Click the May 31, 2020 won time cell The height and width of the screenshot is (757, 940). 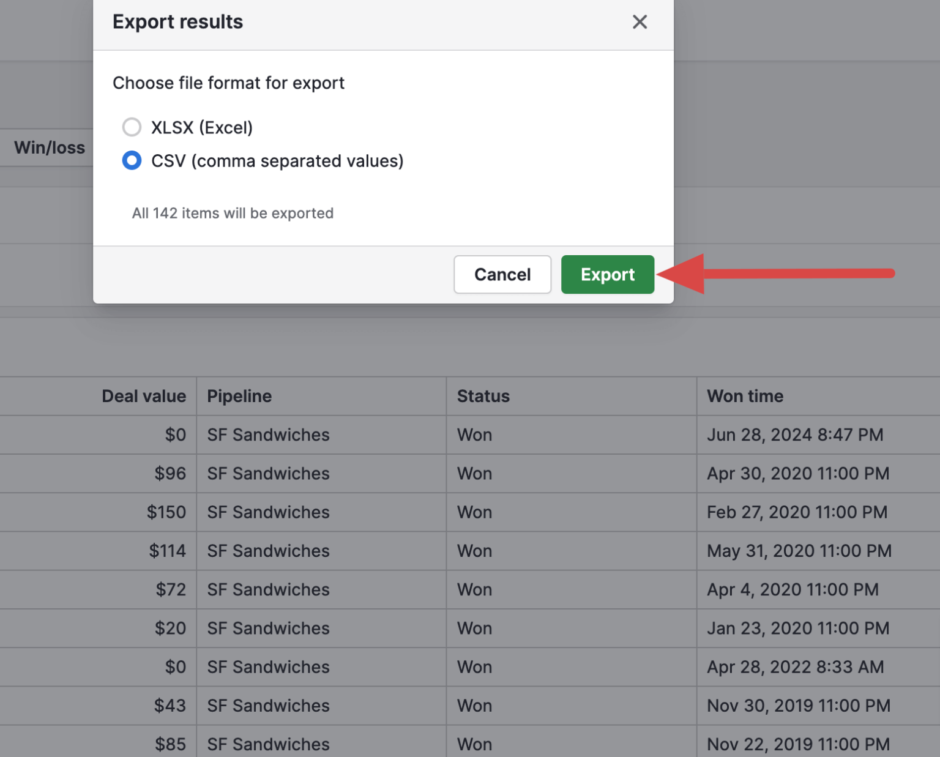tap(799, 551)
